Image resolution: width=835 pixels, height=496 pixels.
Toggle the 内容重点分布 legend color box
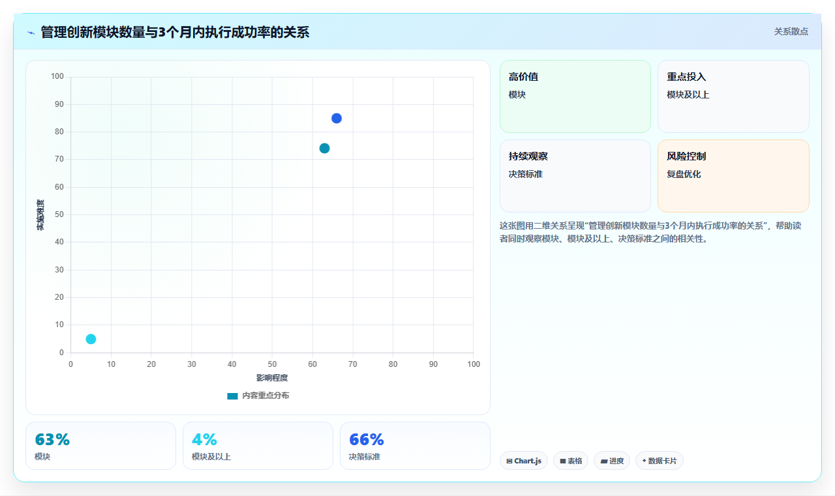pyautogui.click(x=232, y=396)
